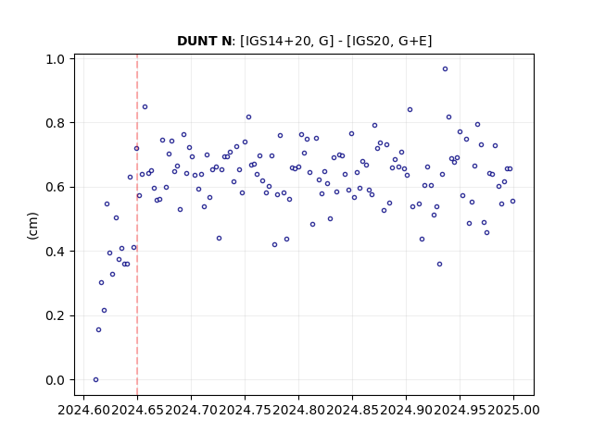This screenshot has width=593, height=444.
Task: Click the x-axis tick label 2024.95
Action: pyautogui.click(x=460, y=410)
